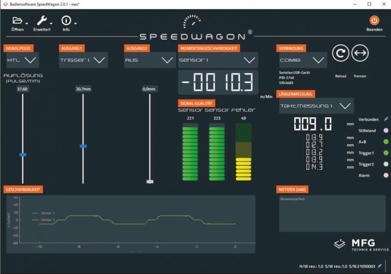This screenshot has height=274, width=391.
Task: Click the Trennen label
Action: pos(360,76)
